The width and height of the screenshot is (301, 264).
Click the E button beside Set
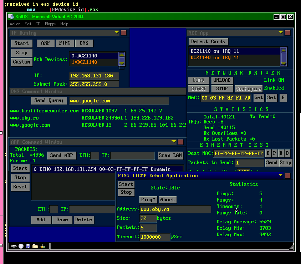point(283,97)
